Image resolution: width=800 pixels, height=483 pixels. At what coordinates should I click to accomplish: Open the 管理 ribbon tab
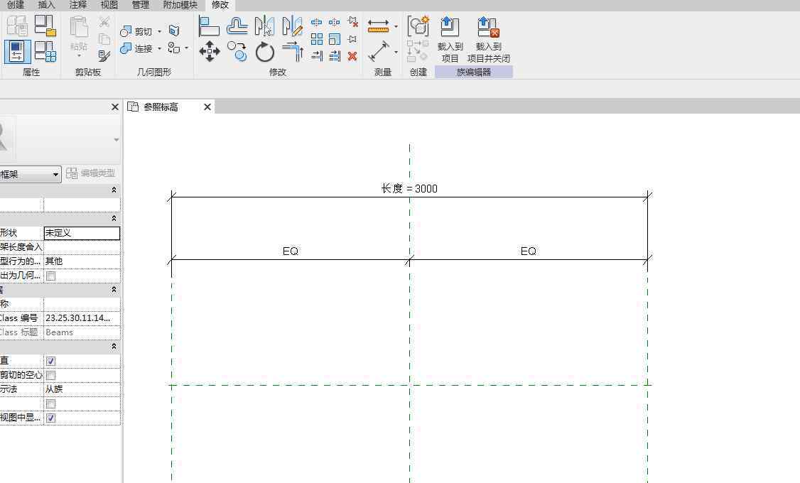click(x=140, y=4)
